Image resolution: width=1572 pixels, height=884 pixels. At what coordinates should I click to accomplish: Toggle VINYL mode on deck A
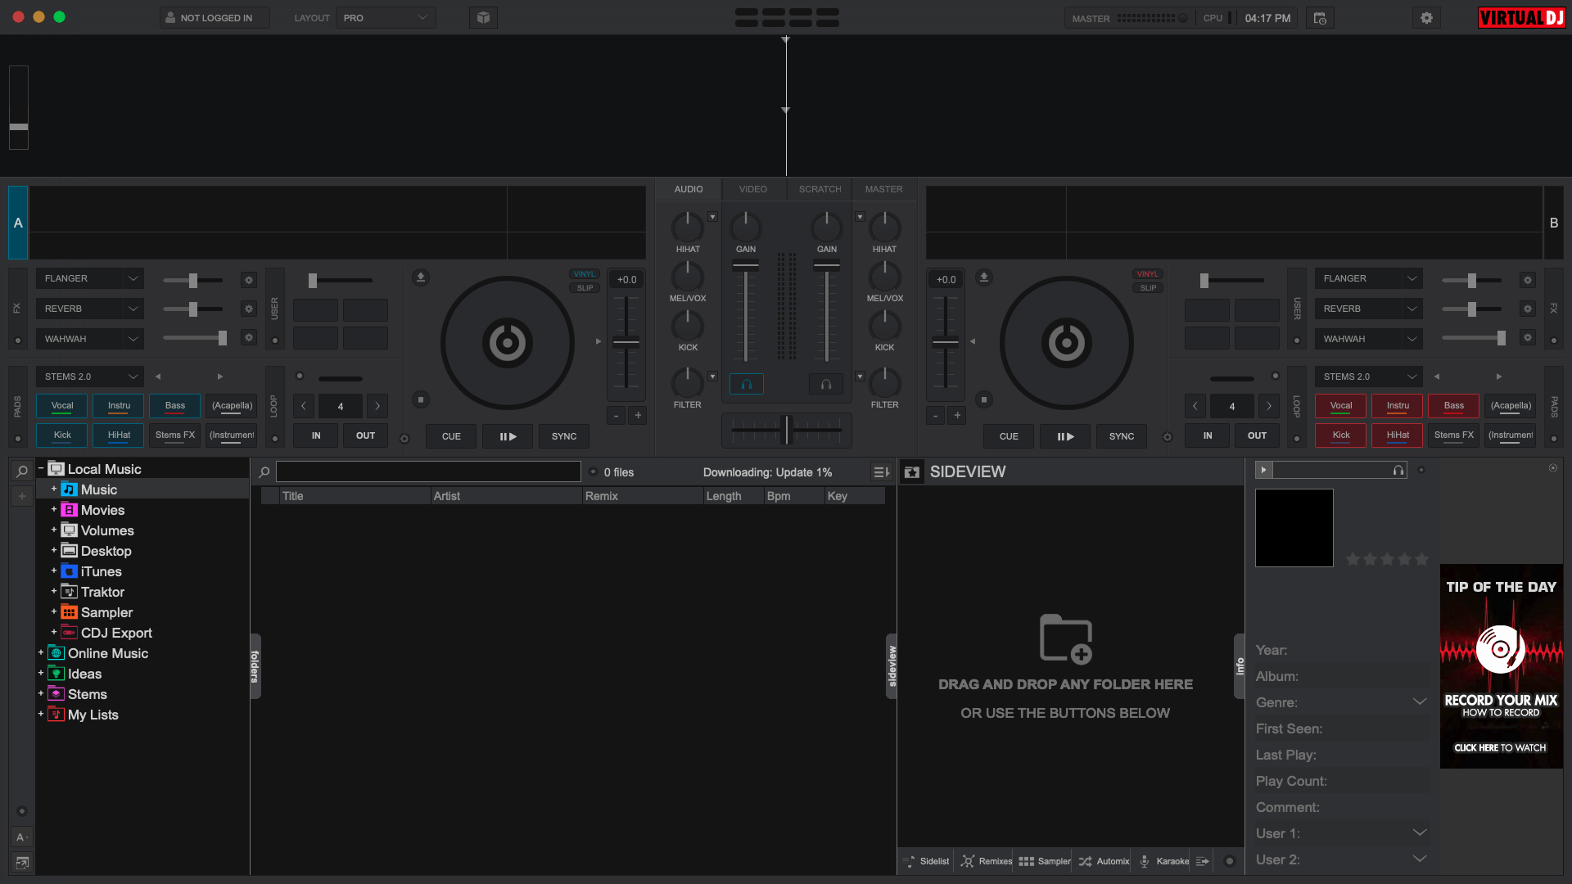(x=585, y=274)
